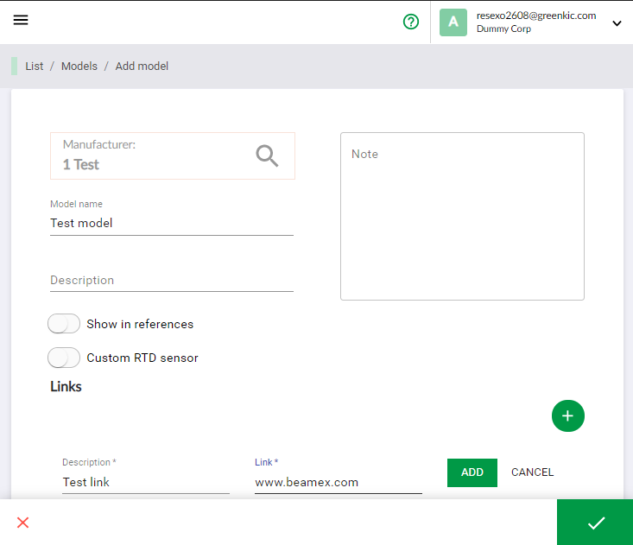Click the account email resexo2608@greenkic.com

pyautogui.click(x=536, y=16)
